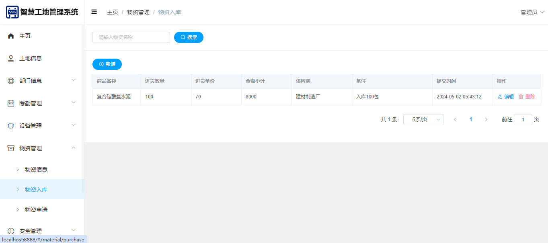The height and width of the screenshot is (243, 548).
Task: Open the 管理员 user dropdown
Action: coord(532,12)
